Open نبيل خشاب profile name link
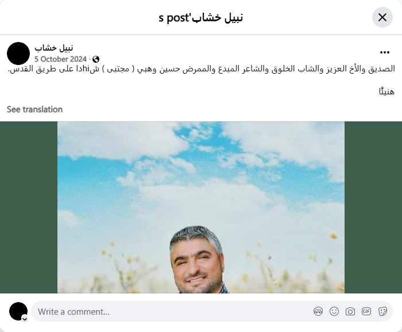 54,48
